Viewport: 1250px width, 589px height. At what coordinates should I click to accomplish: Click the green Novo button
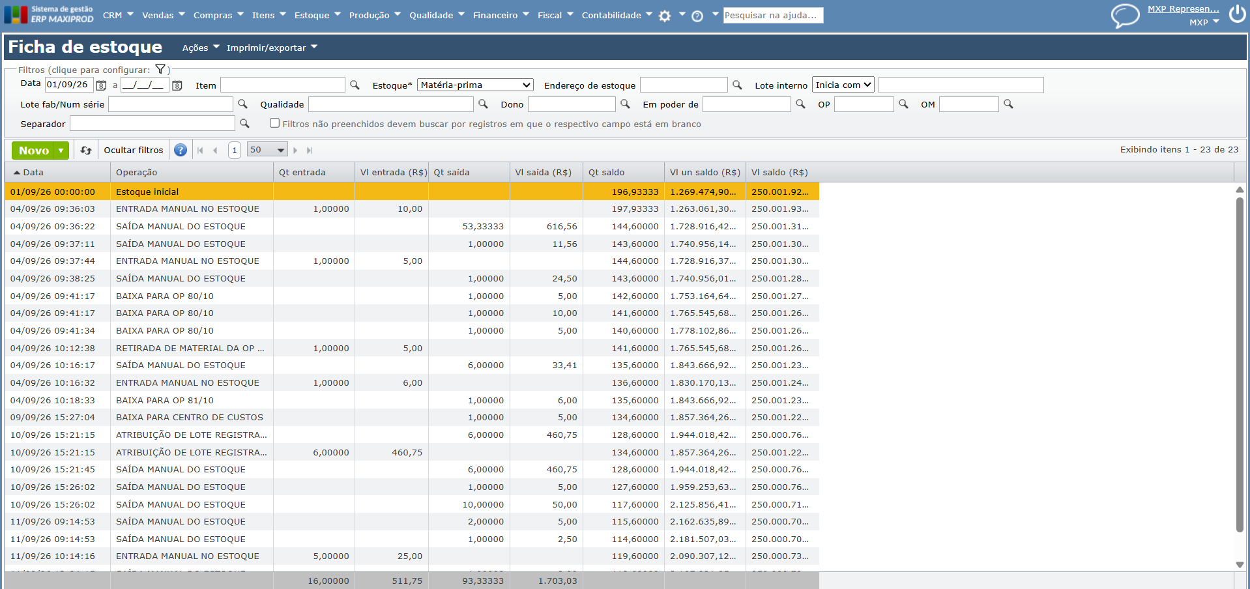pos(34,151)
